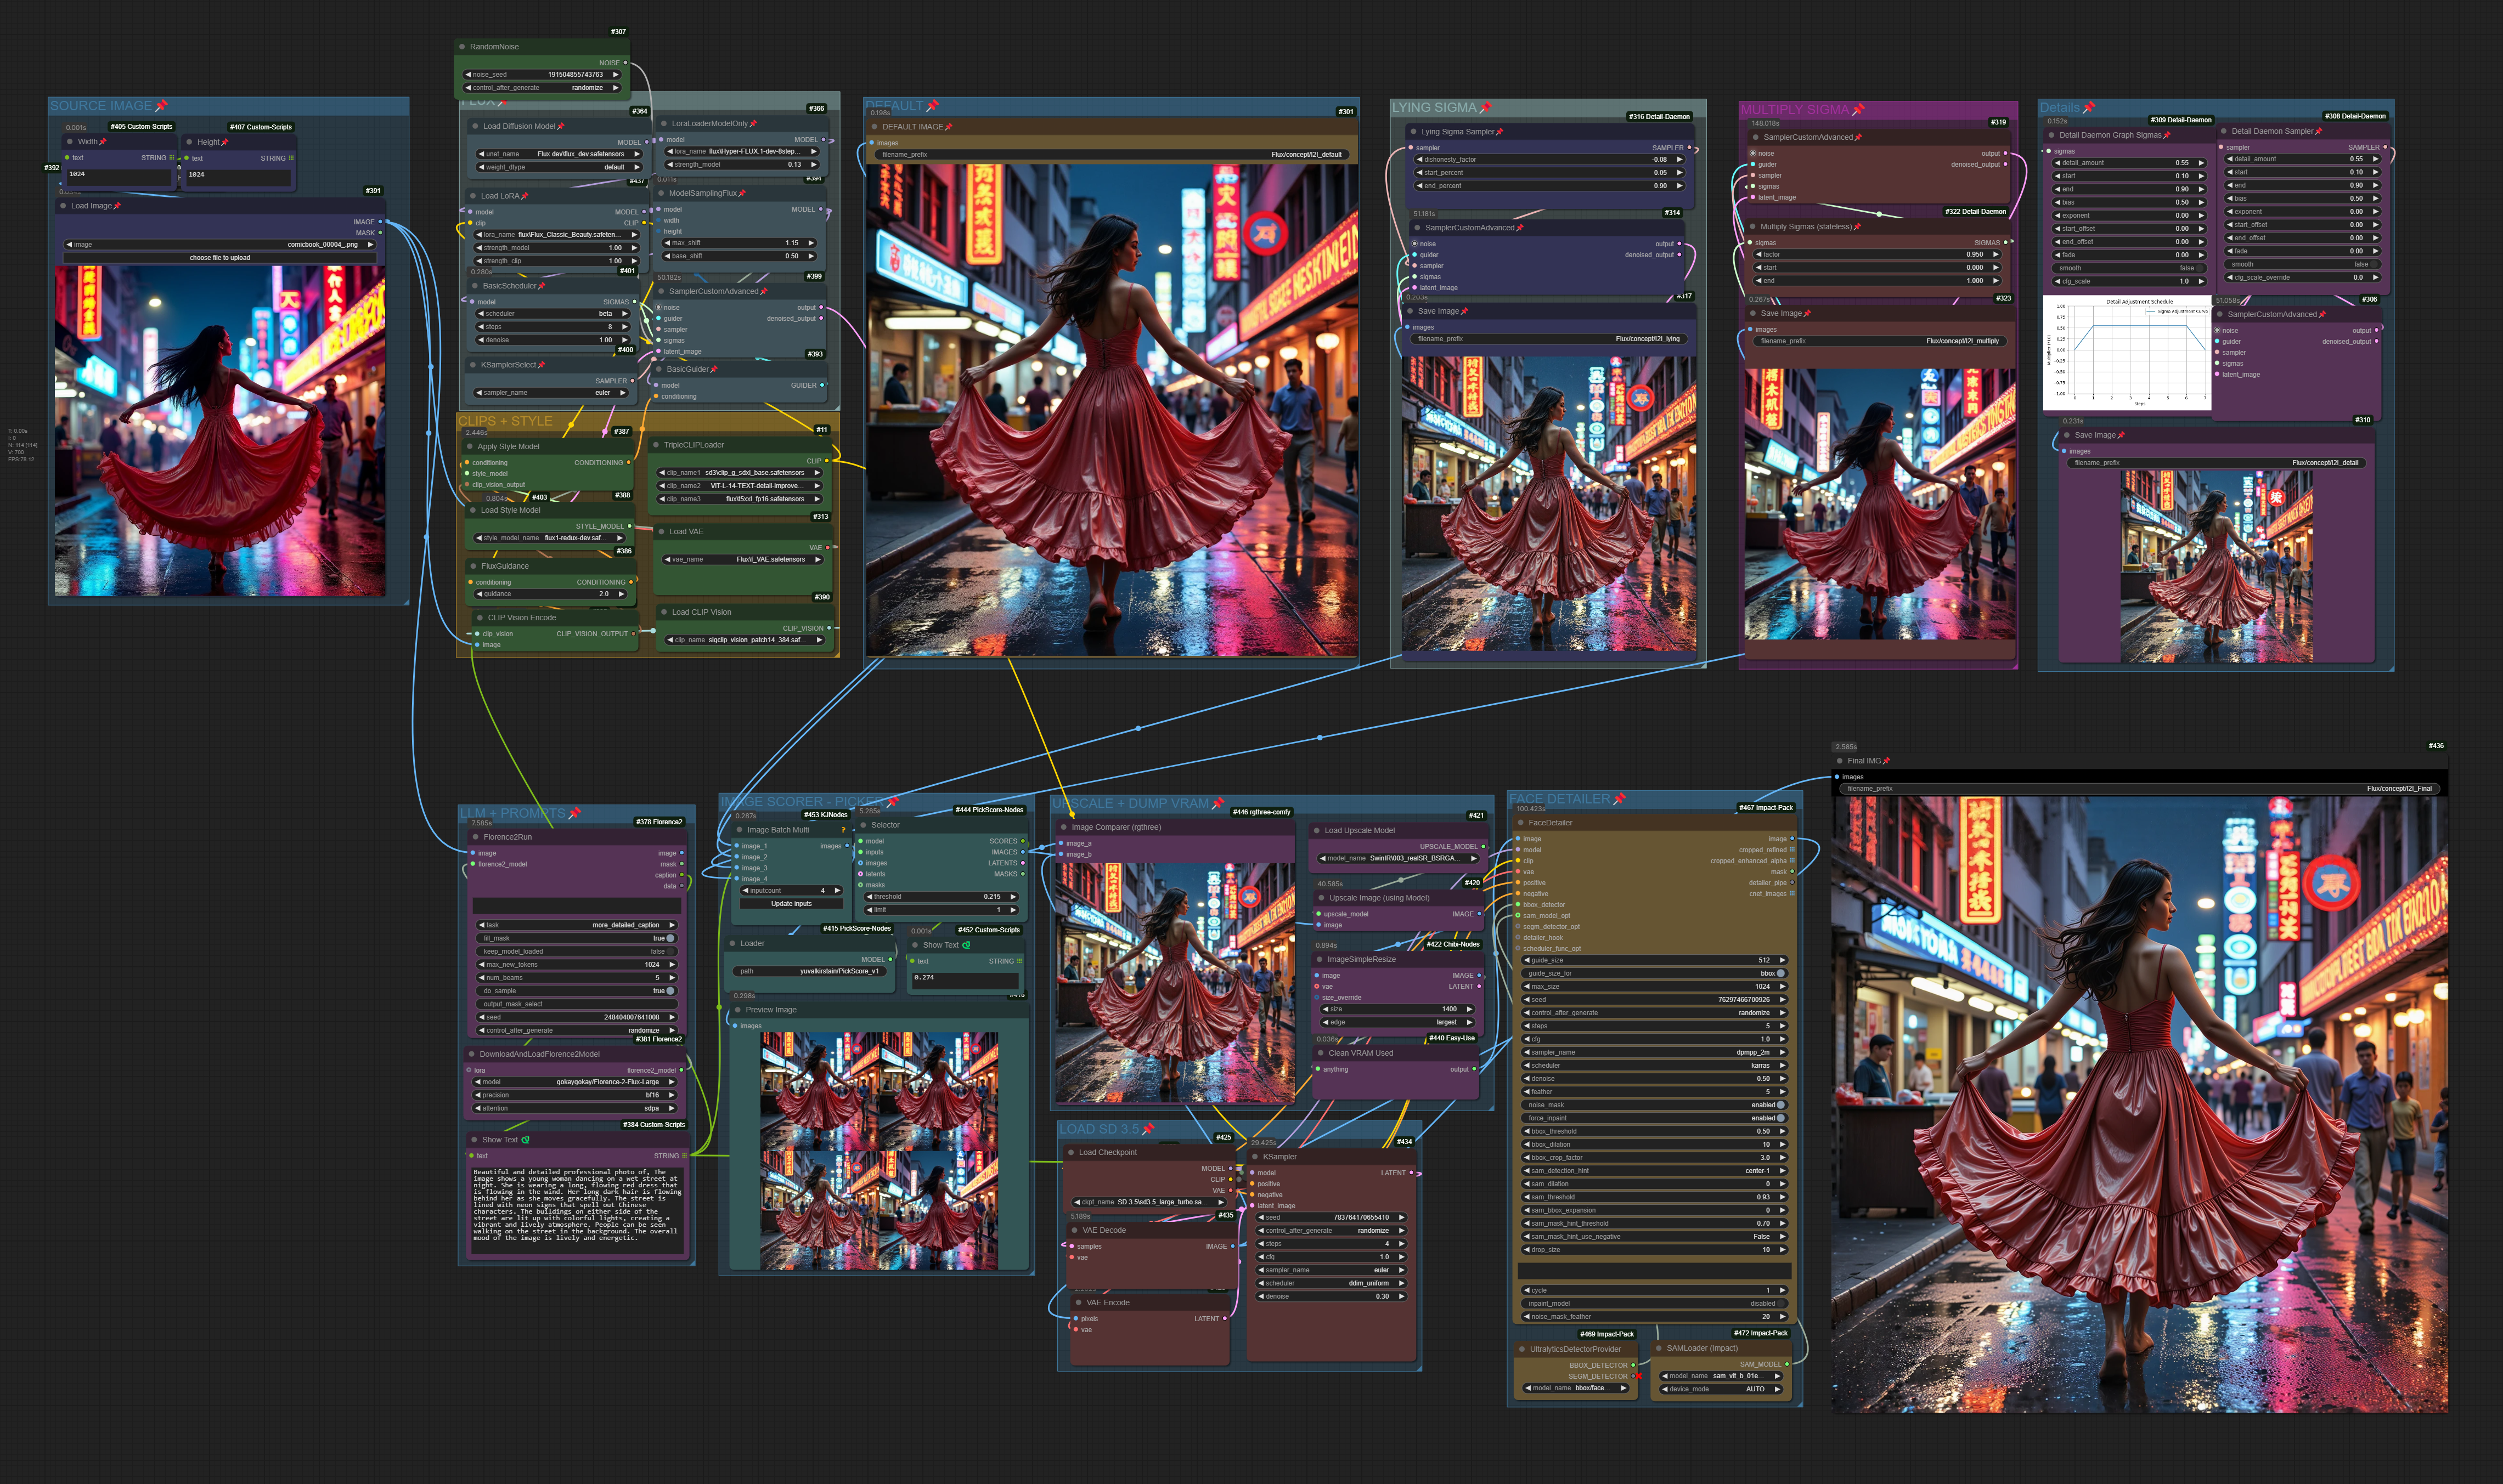Click the green snake icon beside LLM Show Text
This screenshot has height=1484, width=2503.
click(525, 1140)
